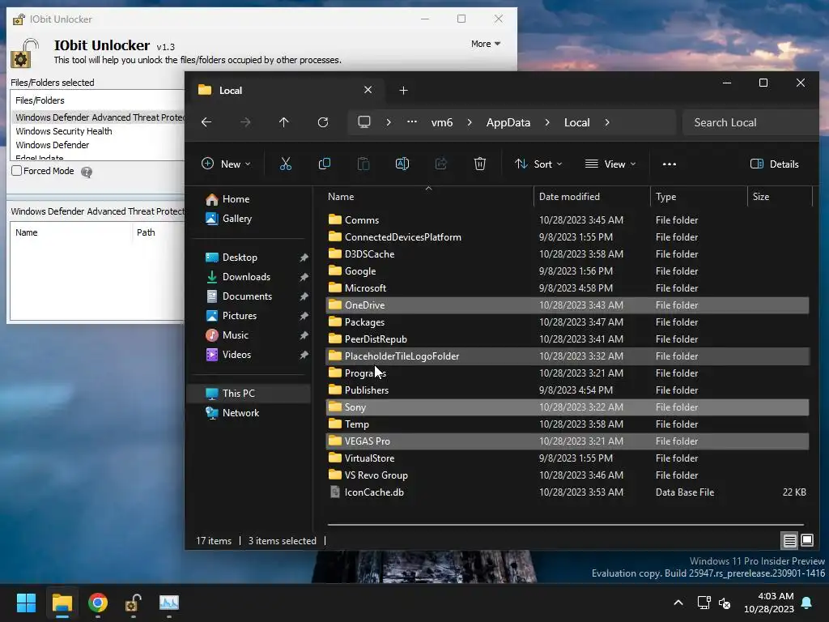Navigate up one folder level
The height and width of the screenshot is (622, 829).
point(284,122)
